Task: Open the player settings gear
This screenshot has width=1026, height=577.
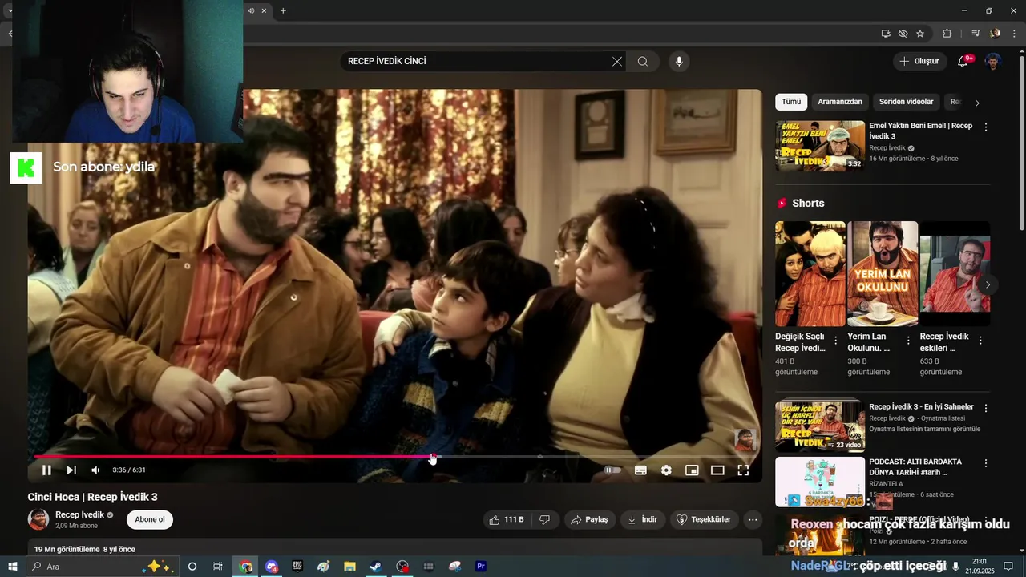Action: pyautogui.click(x=666, y=470)
